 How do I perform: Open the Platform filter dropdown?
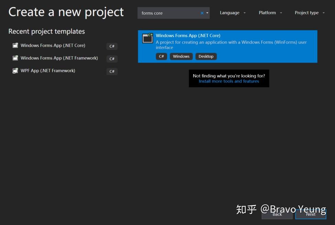[x=270, y=13]
